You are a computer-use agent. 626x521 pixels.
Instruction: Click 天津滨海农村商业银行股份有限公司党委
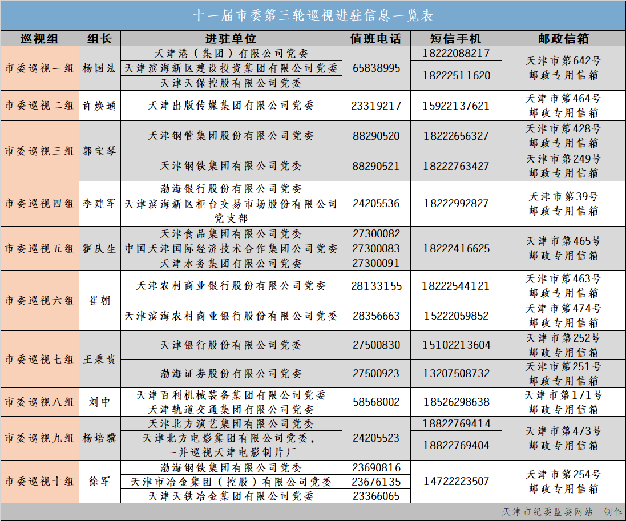pos(231,316)
